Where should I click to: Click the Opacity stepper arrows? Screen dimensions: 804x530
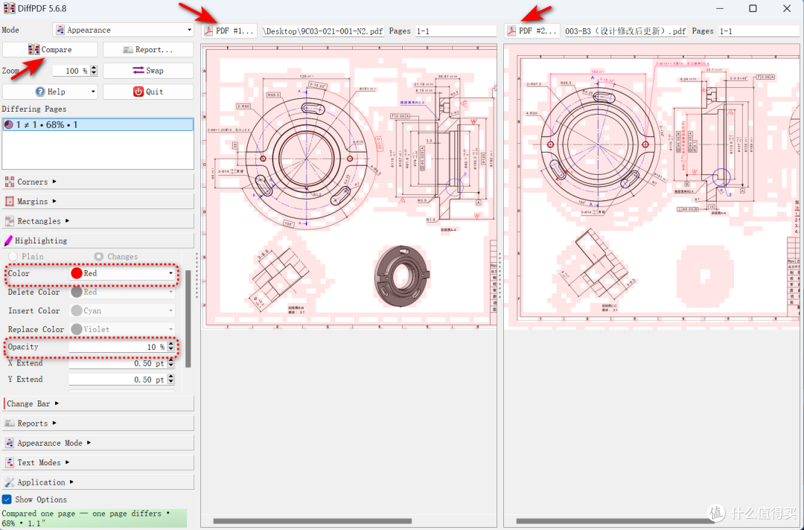(171, 347)
